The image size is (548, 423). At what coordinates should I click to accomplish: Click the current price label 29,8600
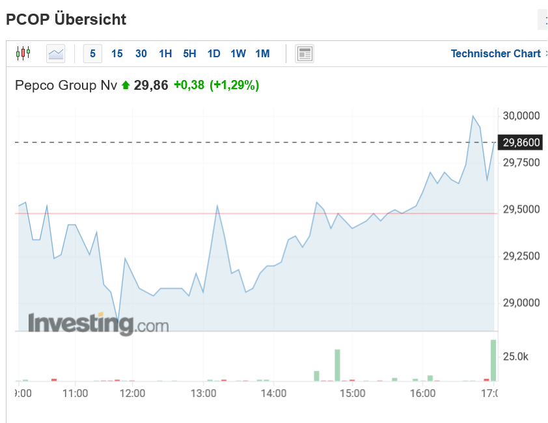[521, 142]
